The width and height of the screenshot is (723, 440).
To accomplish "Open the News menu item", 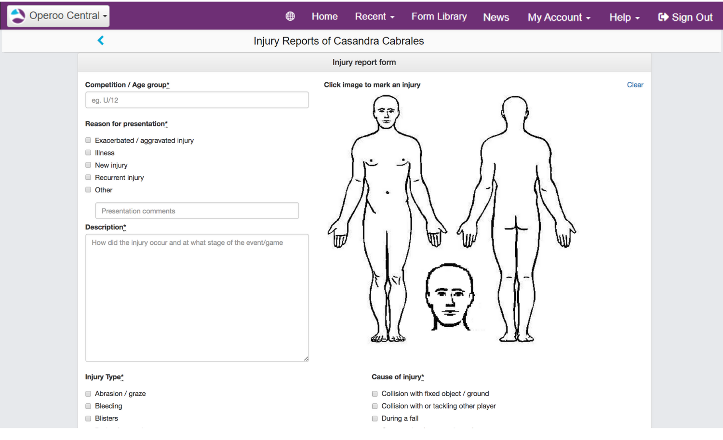I will 496,17.
